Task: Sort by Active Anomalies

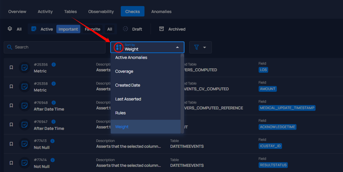Action: (x=146, y=57)
